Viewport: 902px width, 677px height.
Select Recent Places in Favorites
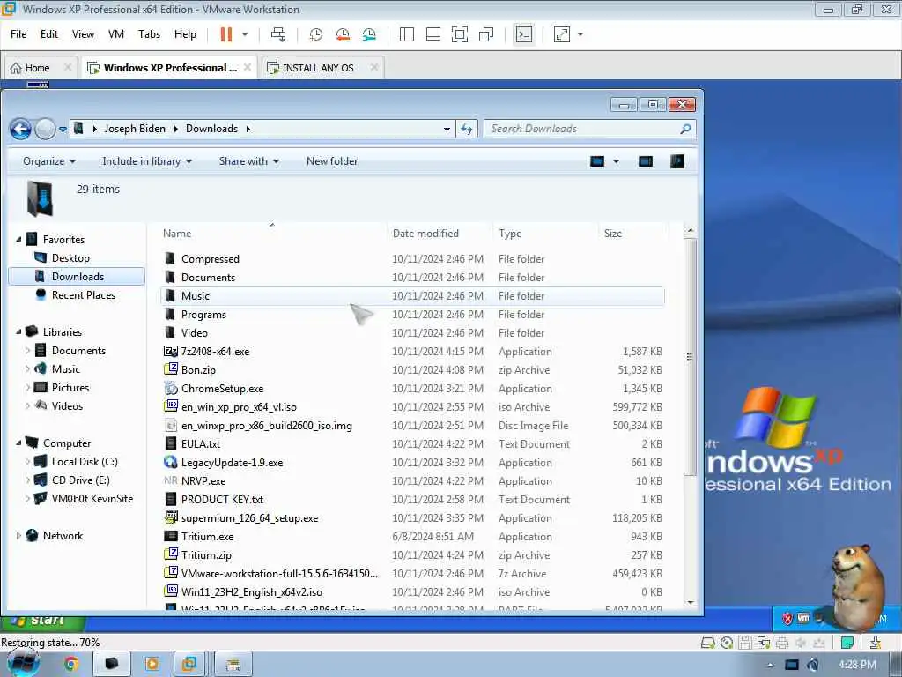tap(84, 294)
